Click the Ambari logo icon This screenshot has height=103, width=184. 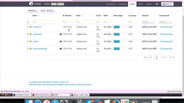[x=31, y=4]
